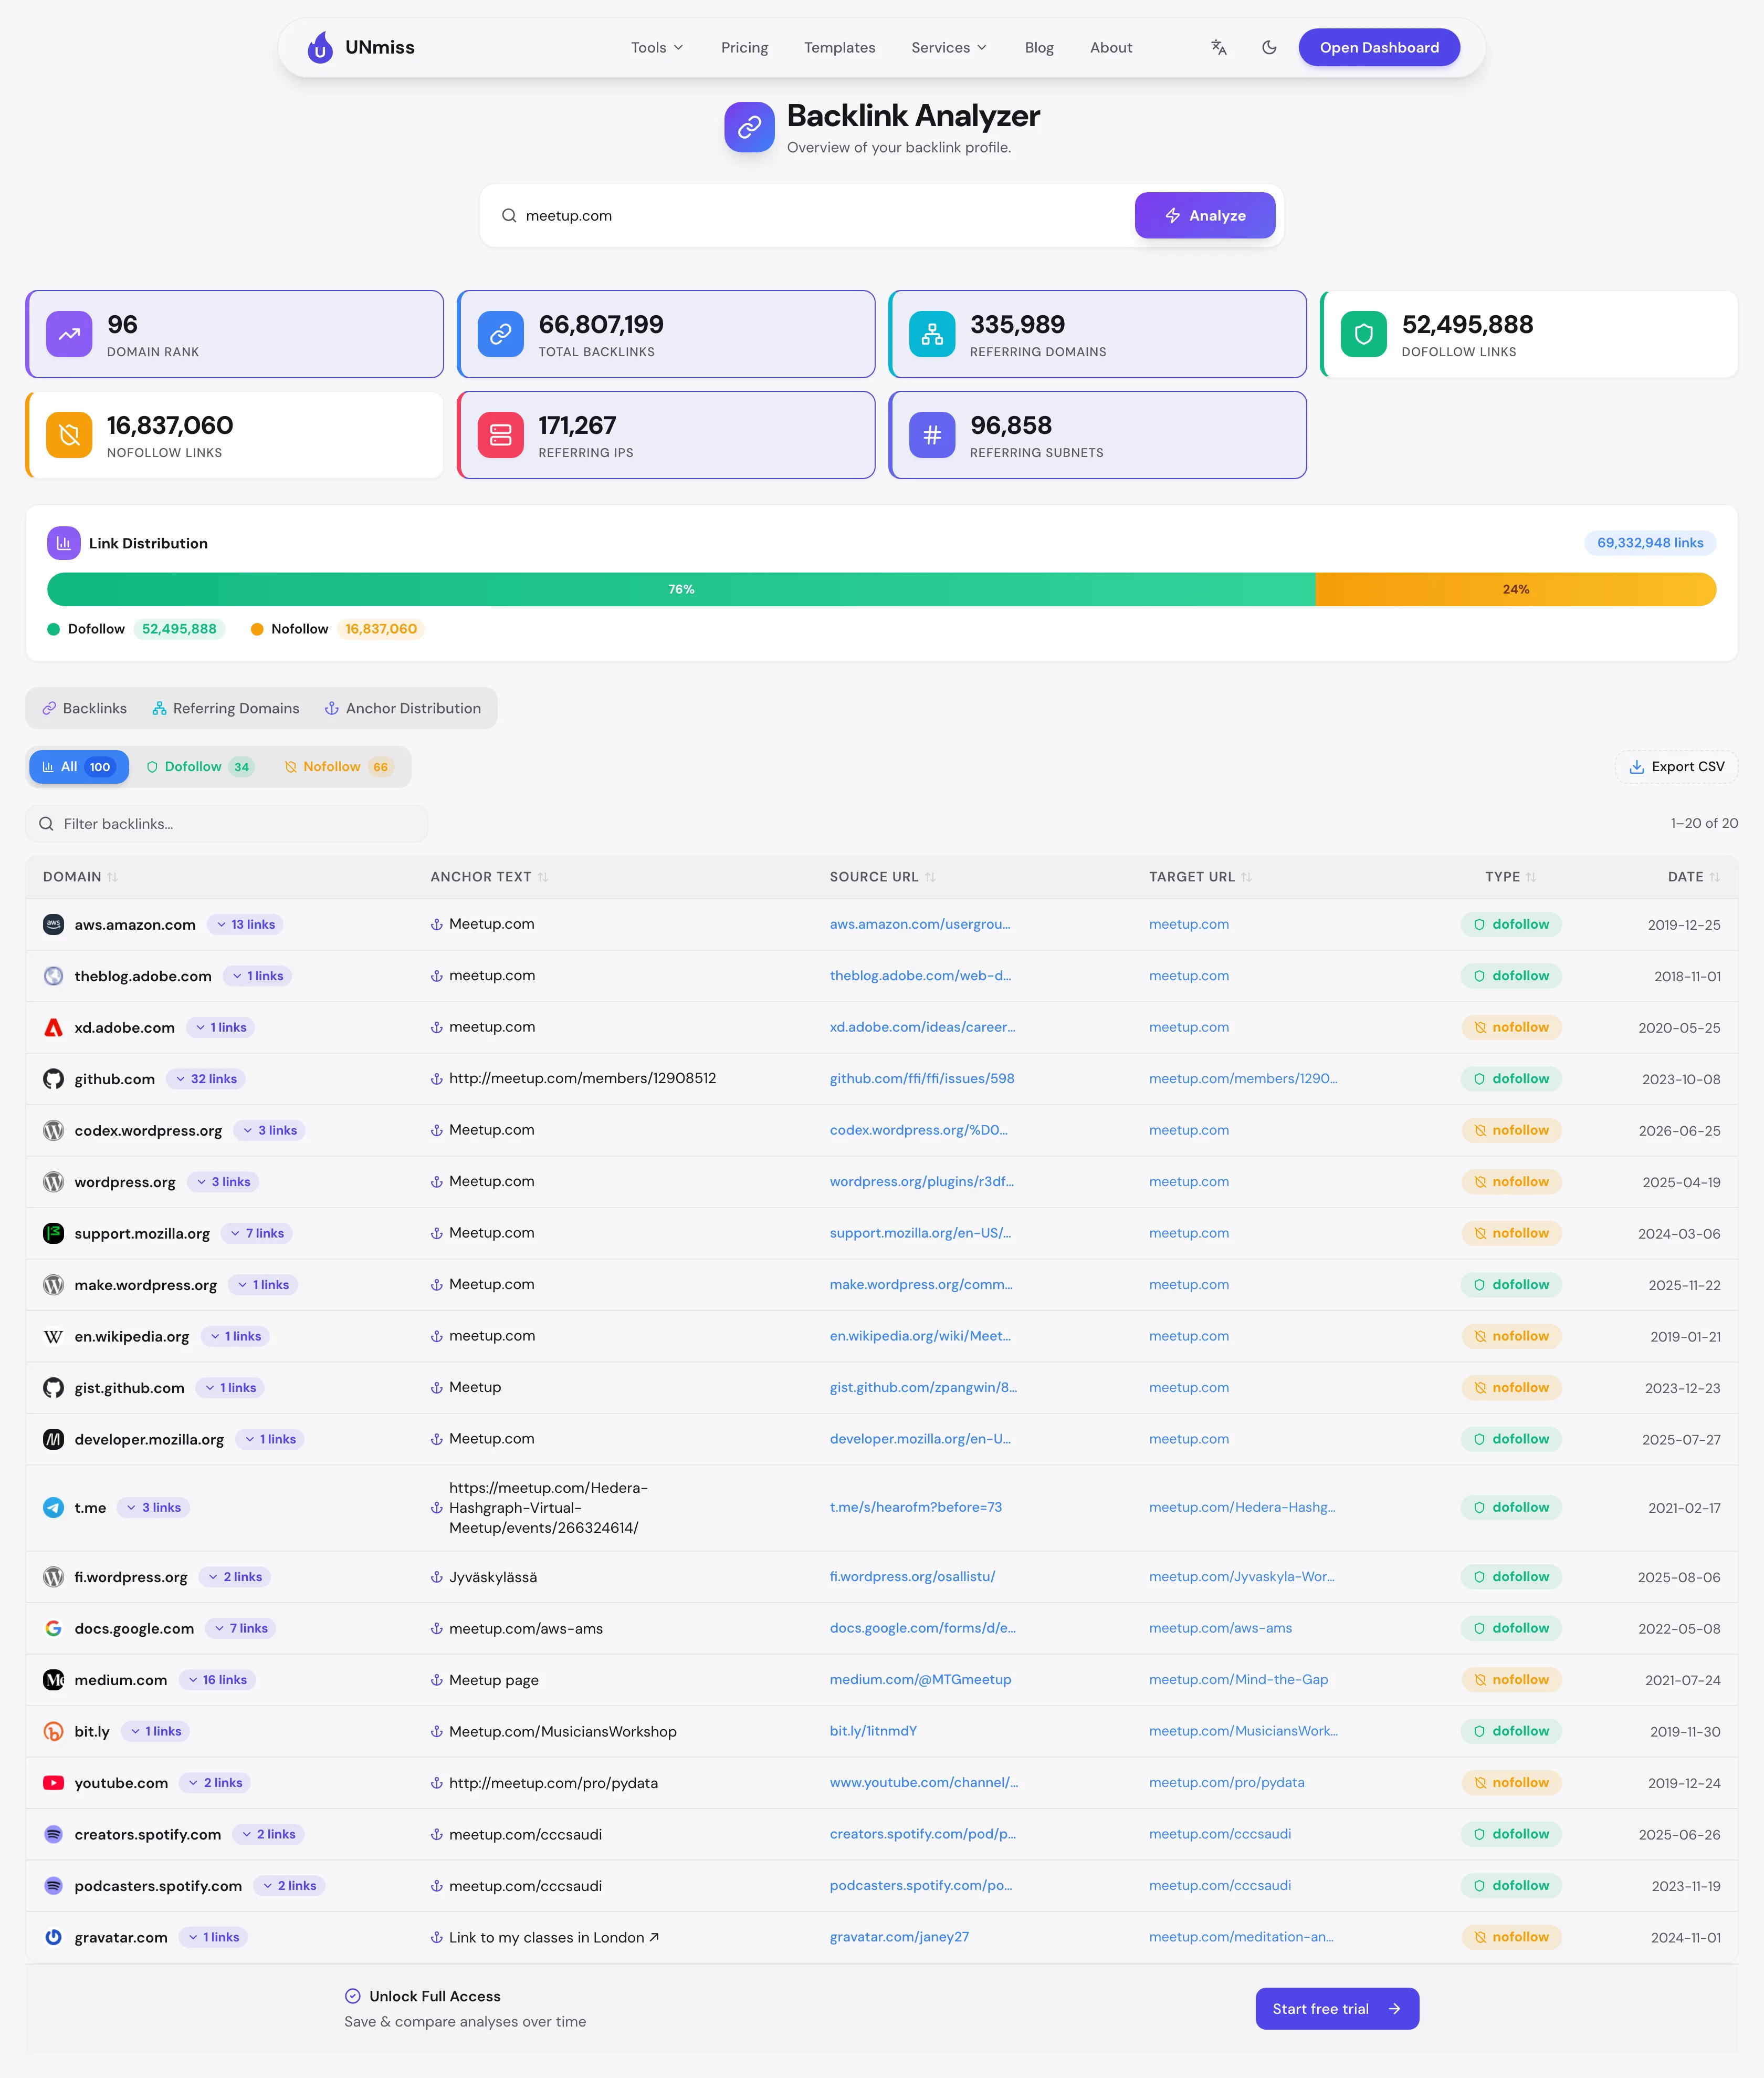Viewport: 1764px width, 2078px height.
Task: Open Templates in navigation
Action: click(x=839, y=47)
